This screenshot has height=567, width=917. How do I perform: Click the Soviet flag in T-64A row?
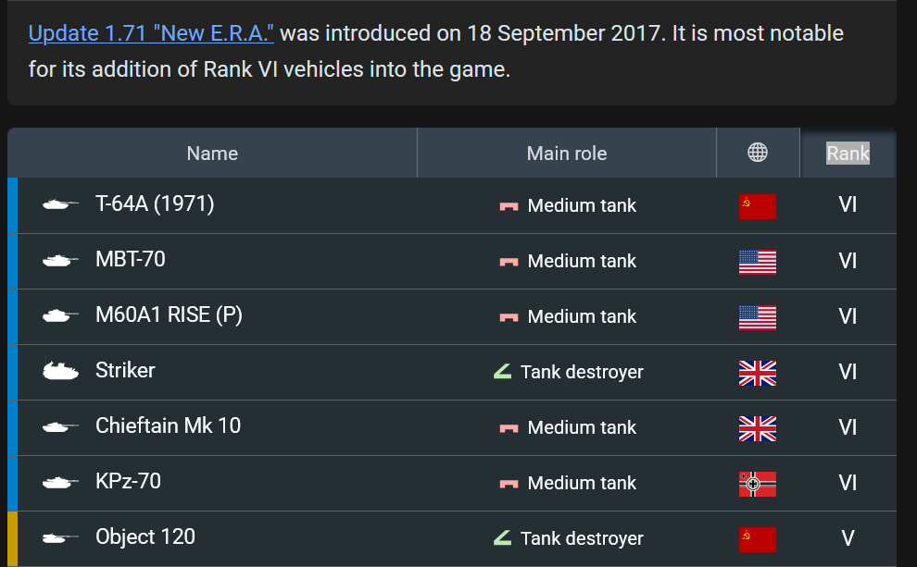[757, 206]
